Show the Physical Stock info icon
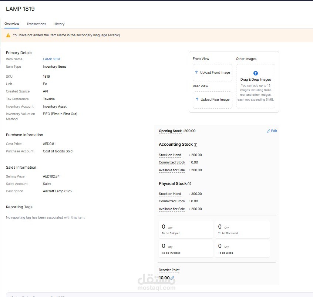Screen dimensions: 313x297 189,183
